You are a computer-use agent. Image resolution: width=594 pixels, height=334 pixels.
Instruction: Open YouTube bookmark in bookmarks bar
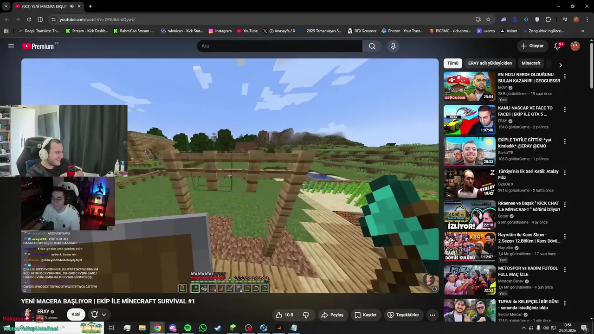(x=247, y=31)
